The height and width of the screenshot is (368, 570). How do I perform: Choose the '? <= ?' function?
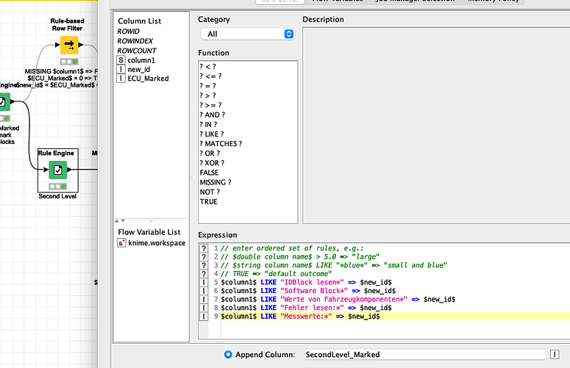click(210, 76)
